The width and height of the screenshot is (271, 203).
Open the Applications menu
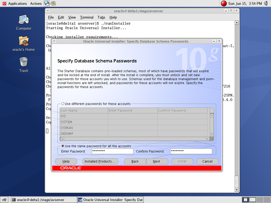pyautogui.click(x=17, y=4)
